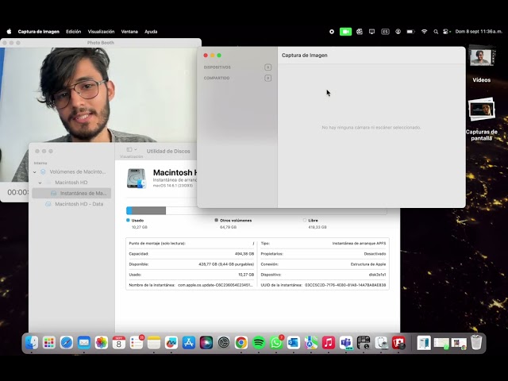This screenshot has height=381, width=508.
Task: Click the gray Otros volúmenes legend swatch
Action: pyautogui.click(x=217, y=221)
